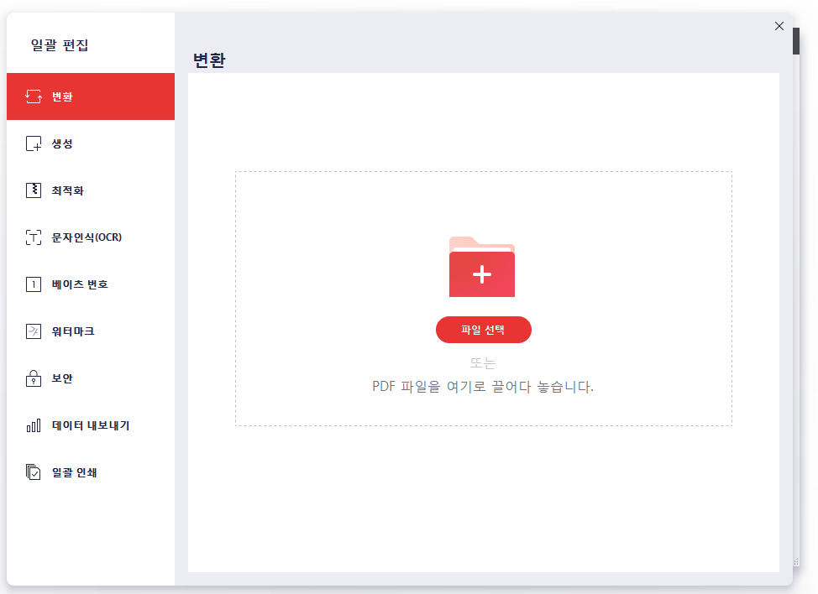The height and width of the screenshot is (594, 818).
Task: Click the 데이터 내보내기 bar chart icon
Action: (x=34, y=425)
